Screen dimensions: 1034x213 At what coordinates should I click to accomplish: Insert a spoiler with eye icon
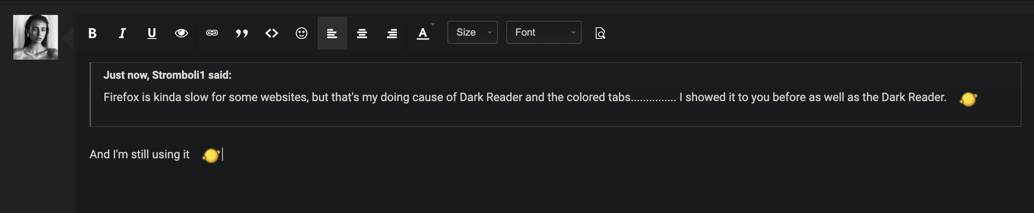[x=181, y=33]
